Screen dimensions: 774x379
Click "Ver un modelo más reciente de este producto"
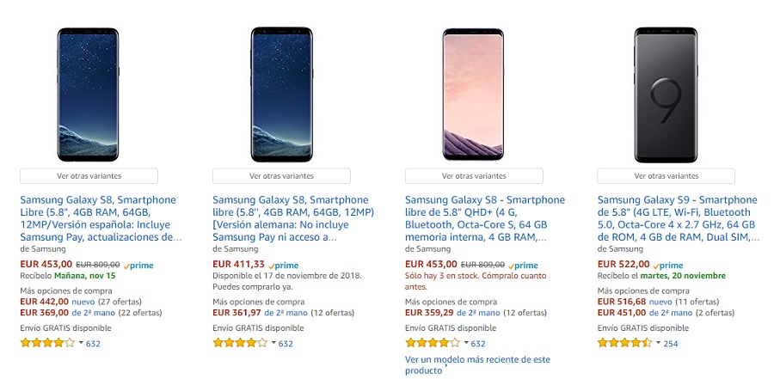pyautogui.click(x=477, y=364)
